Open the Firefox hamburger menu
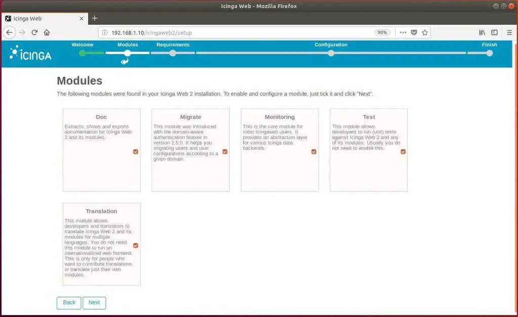The height and width of the screenshot is (317, 518). (x=509, y=32)
